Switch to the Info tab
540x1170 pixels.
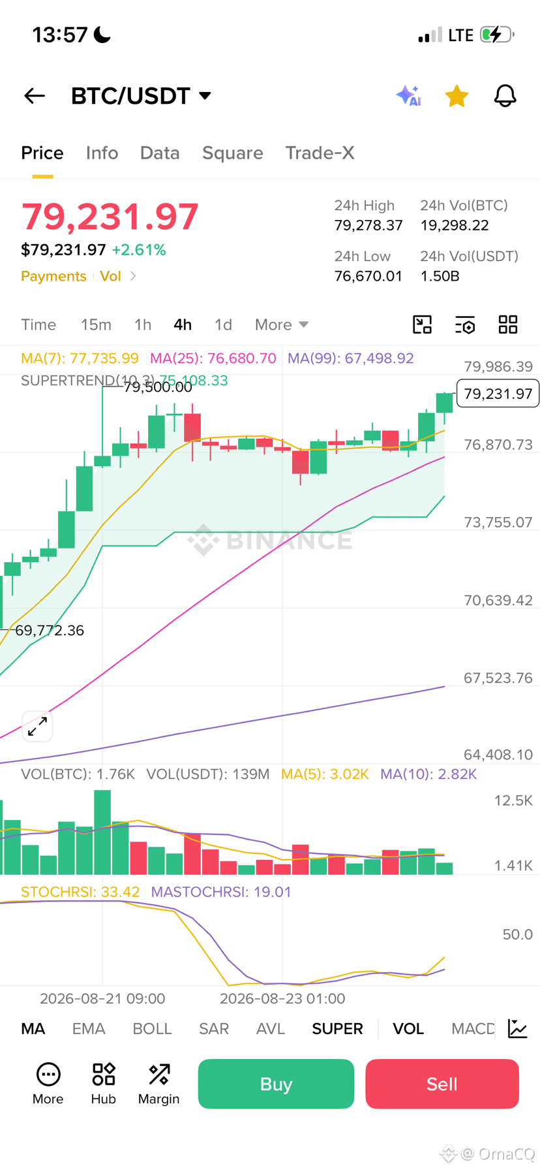pyautogui.click(x=102, y=153)
